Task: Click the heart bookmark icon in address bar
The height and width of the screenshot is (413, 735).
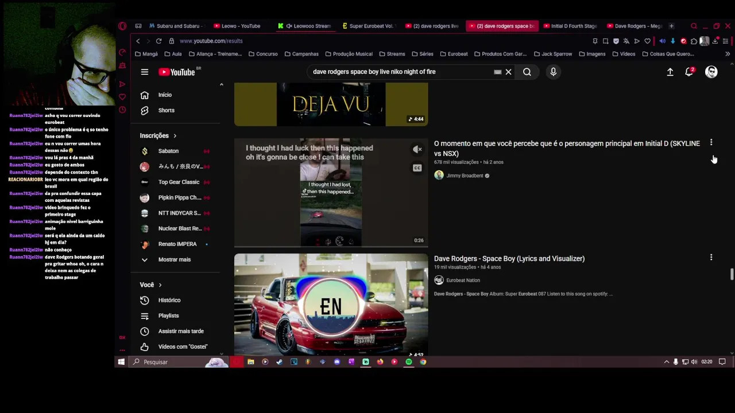Action: 647,41
